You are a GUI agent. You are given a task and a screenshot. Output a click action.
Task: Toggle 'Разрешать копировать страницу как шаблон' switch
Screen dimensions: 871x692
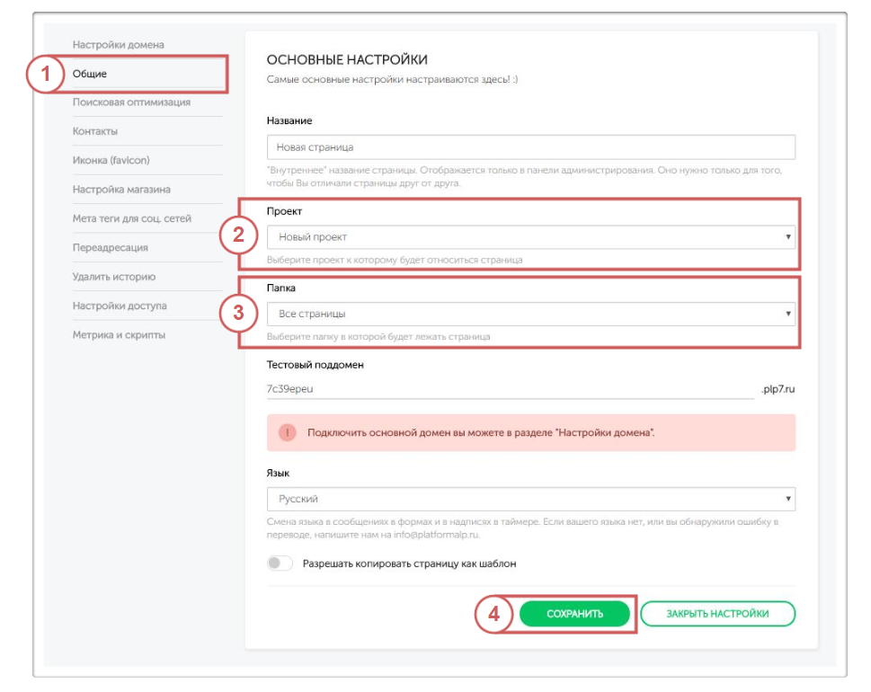280,563
